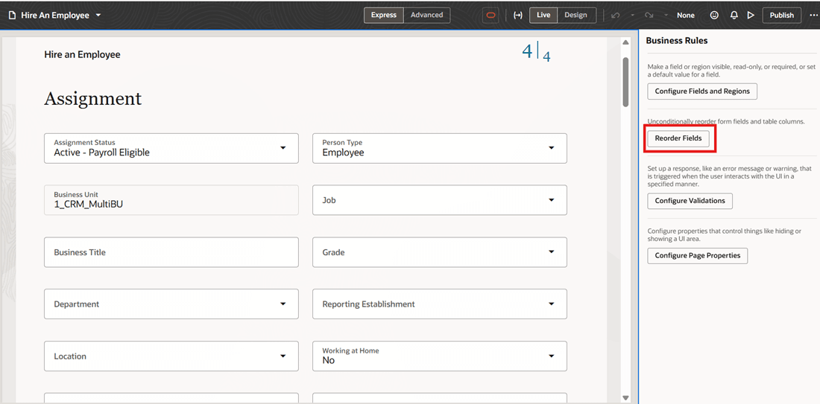Expand the undo history dropdown arrow
The width and height of the screenshot is (820, 404).
coord(632,15)
